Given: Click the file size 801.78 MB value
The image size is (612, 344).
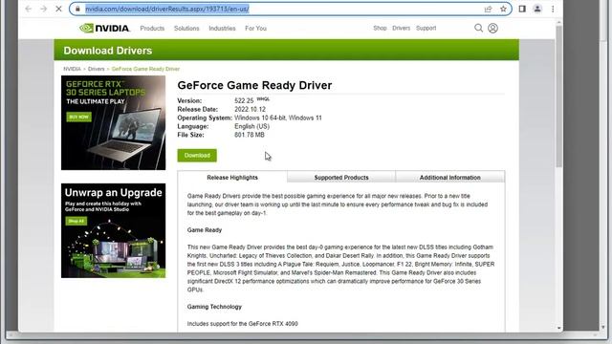Looking at the screenshot, I should click(250, 135).
